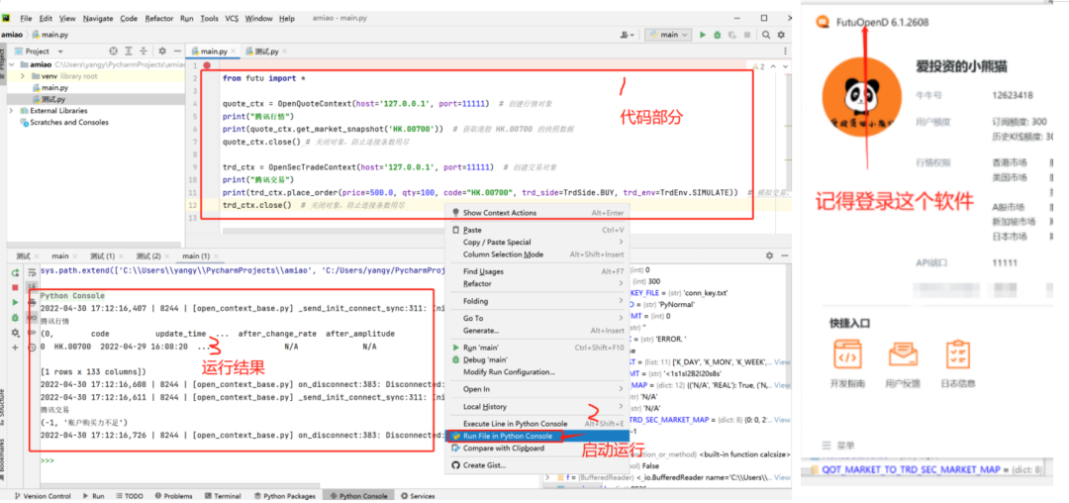
Task: Click Project panel options gear icon
Action: pos(162,51)
